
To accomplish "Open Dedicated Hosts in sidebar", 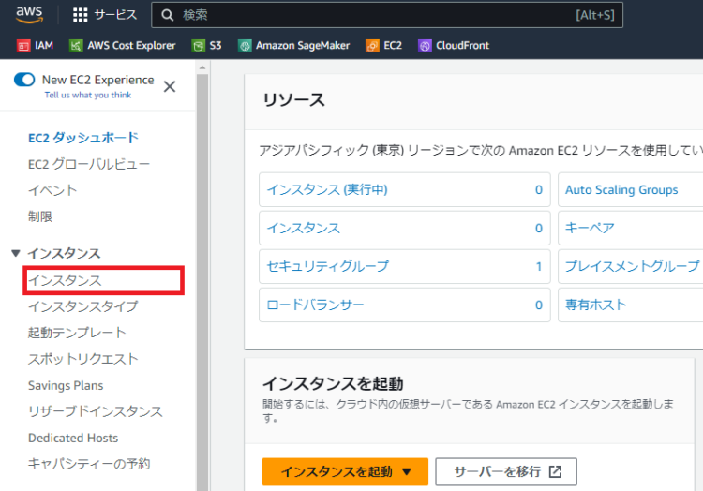I will click(73, 438).
